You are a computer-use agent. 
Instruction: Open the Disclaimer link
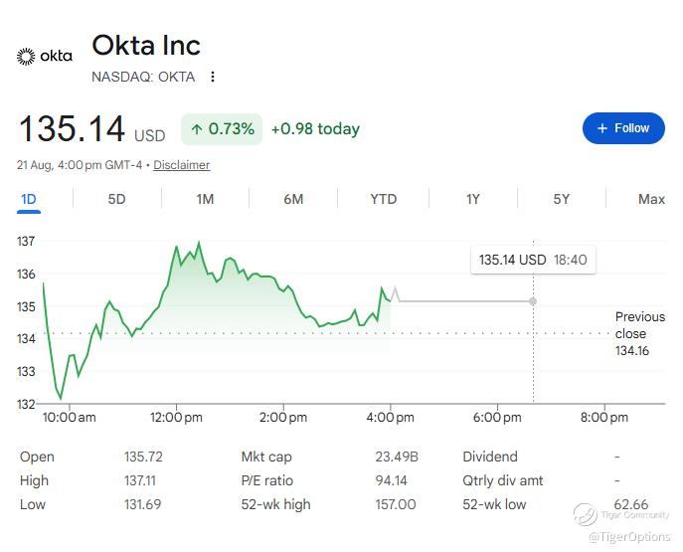[x=182, y=165]
